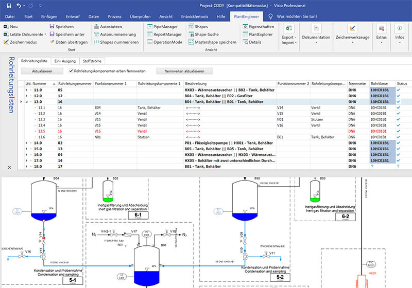Select Rohrklasse cell of row 12.0

tap(382, 96)
